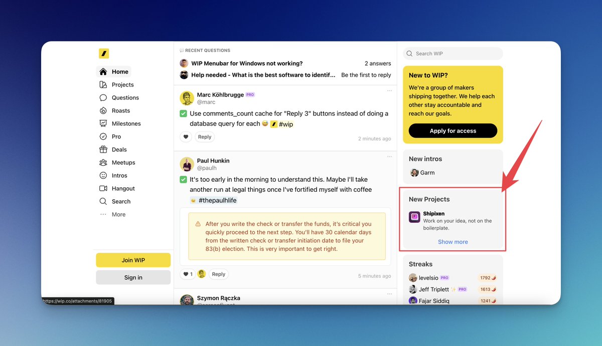The width and height of the screenshot is (602, 346).
Task: Open options menu on Szymon Rączka's post
Action: click(x=389, y=294)
